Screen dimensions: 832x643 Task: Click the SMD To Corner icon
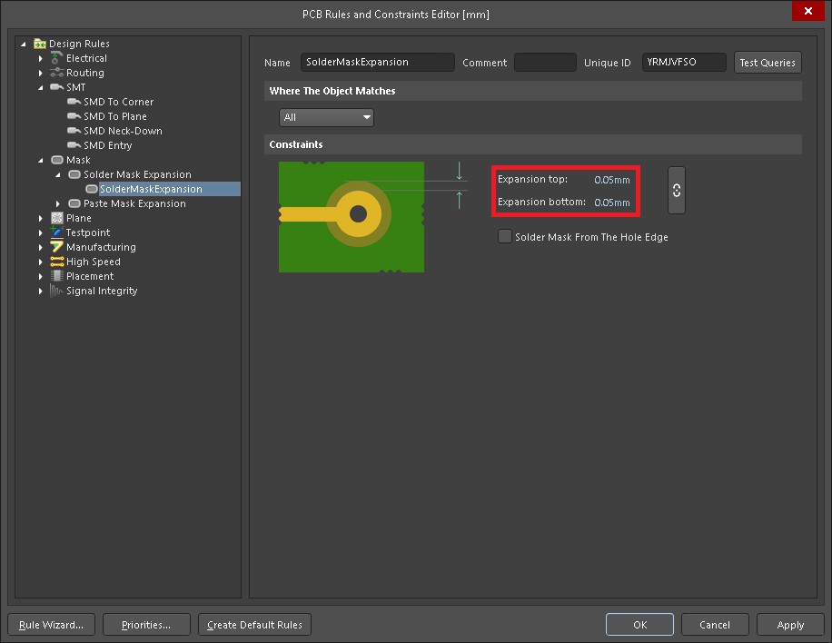74,102
